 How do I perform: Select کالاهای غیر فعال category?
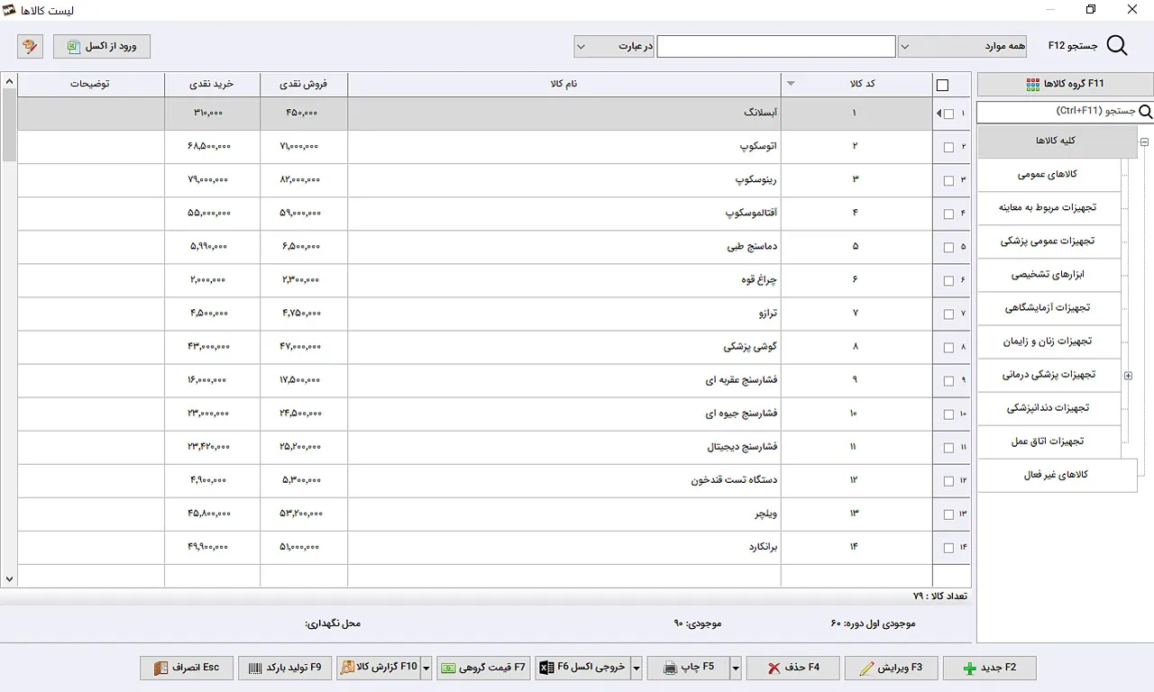coord(1057,475)
